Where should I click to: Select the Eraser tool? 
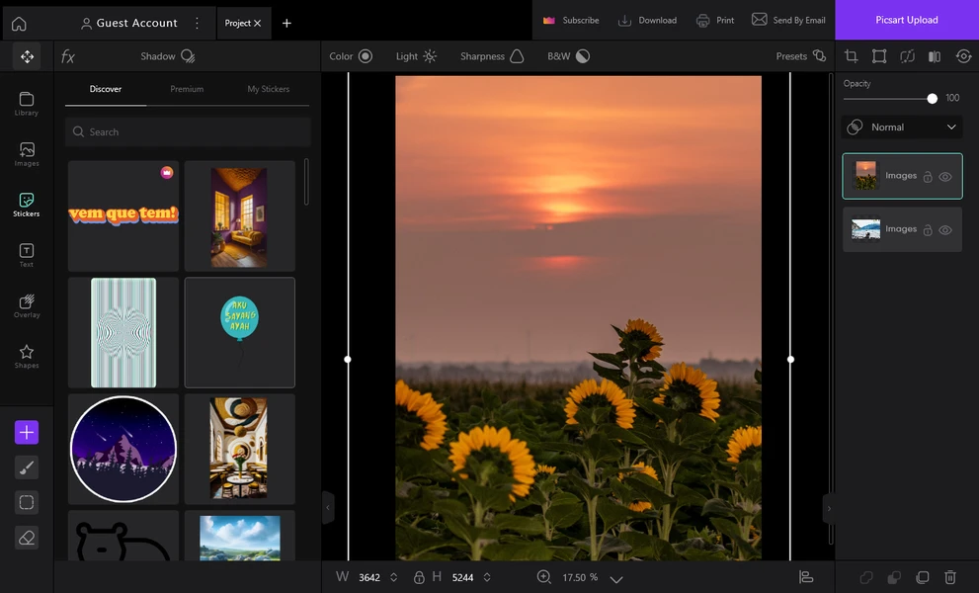point(27,538)
